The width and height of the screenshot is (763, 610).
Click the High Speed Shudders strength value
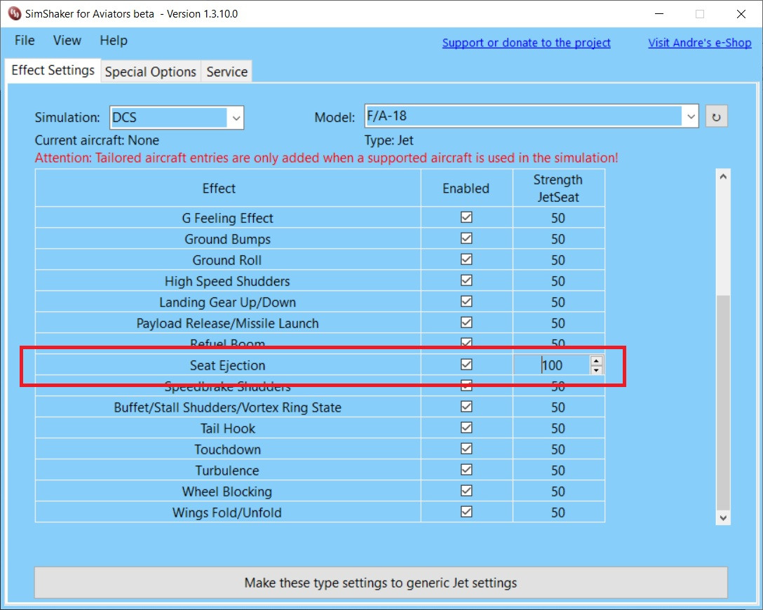coord(558,281)
